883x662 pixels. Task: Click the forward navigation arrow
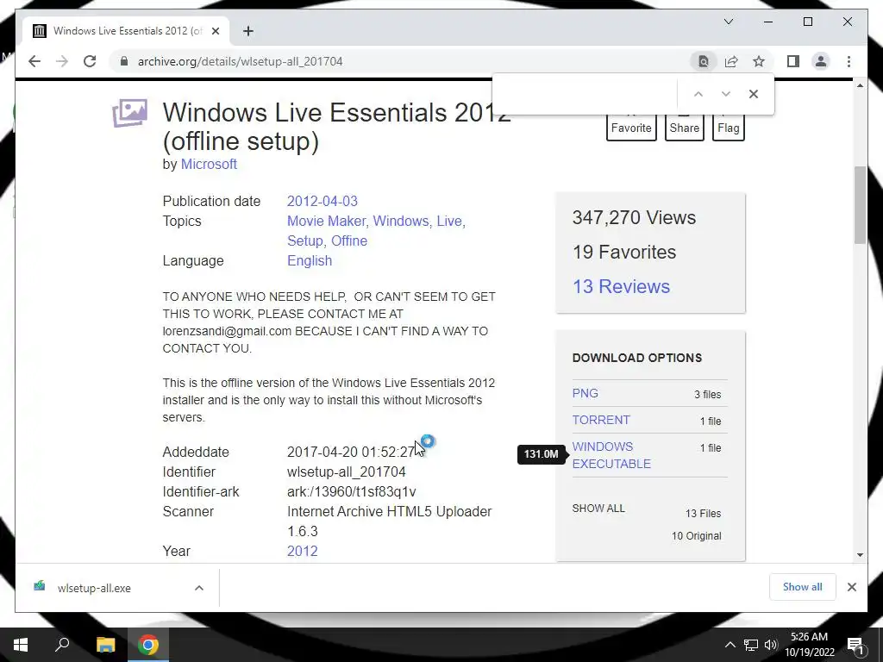point(62,61)
